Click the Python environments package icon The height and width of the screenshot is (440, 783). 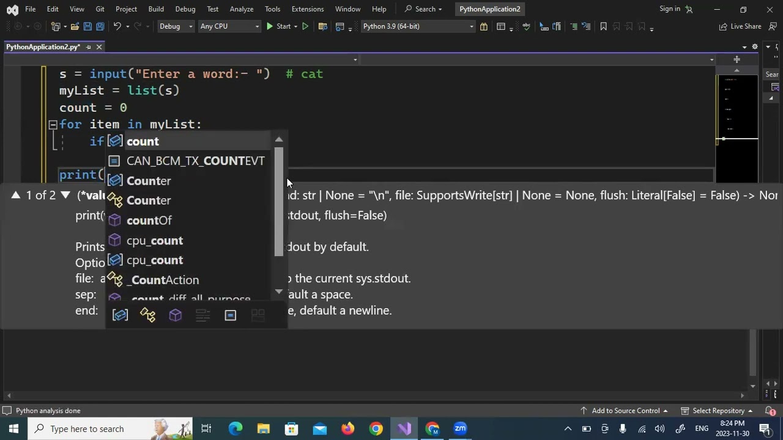tap(484, 26)
